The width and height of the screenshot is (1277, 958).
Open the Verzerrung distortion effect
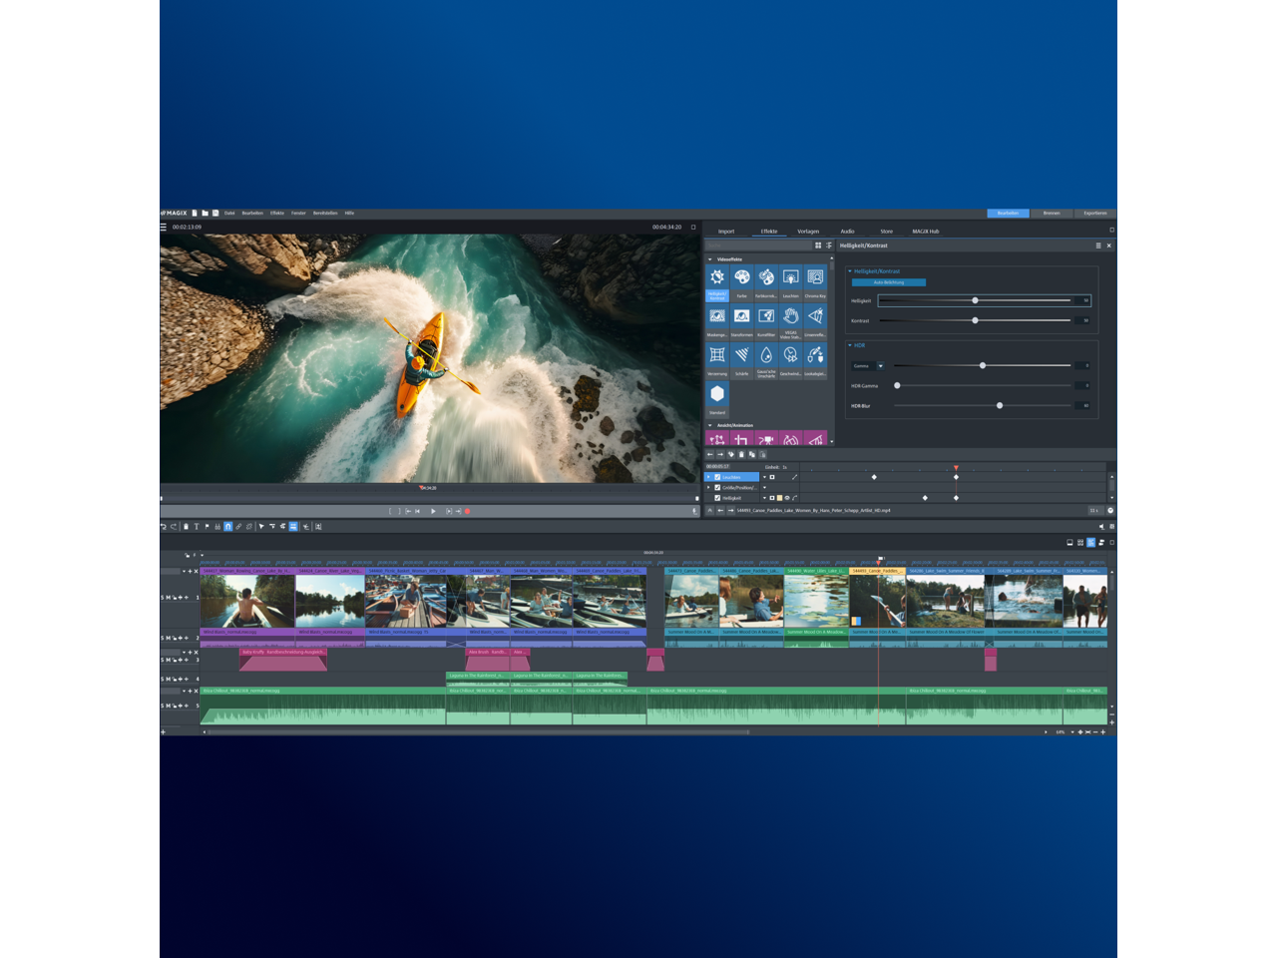(x=717, y=356)
